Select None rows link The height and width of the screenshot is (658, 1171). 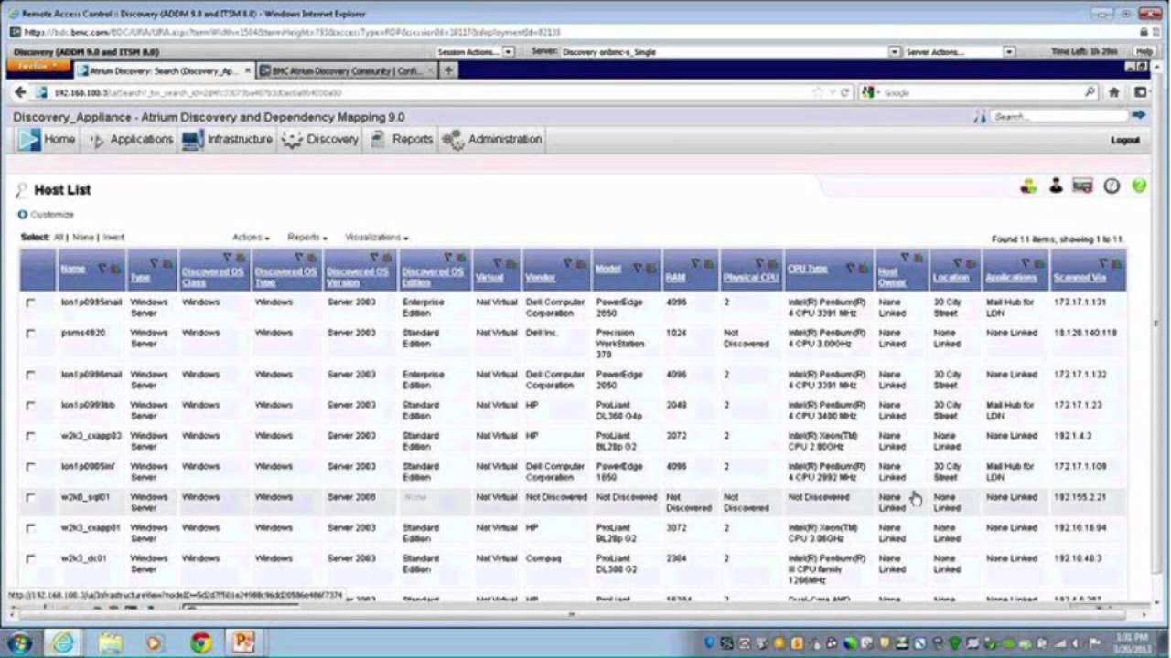(83, 238)
